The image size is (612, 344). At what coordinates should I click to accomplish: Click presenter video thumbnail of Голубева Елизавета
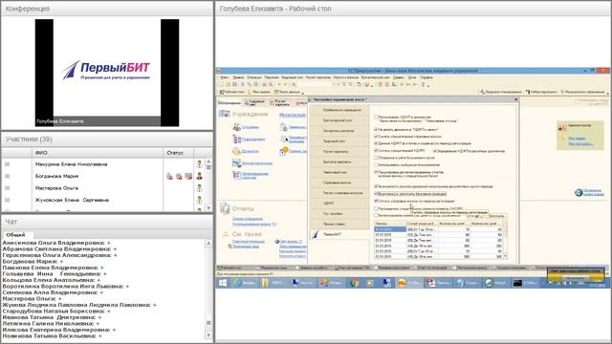click(107, 73)
